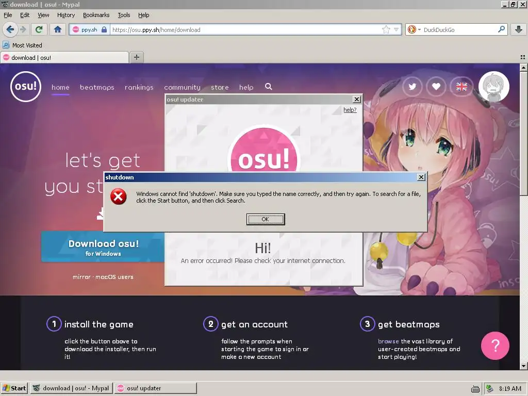Click help? link in osu! updater
The width and height of the screenshot is (528, 396).
[350, 110]
